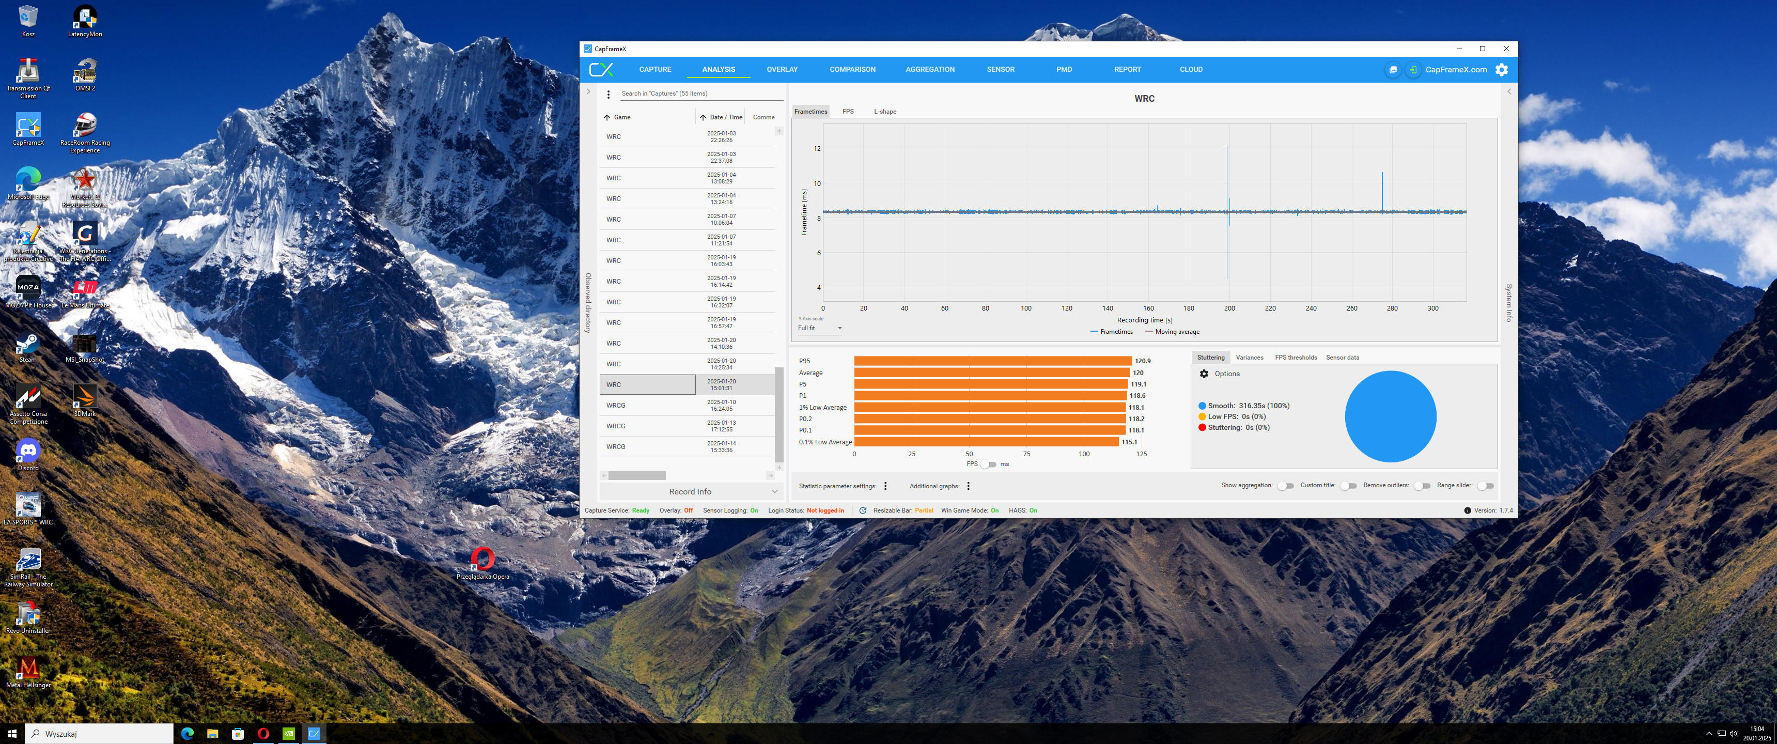
Task: Click the green login icon
Action: [x=1413, y=70]
